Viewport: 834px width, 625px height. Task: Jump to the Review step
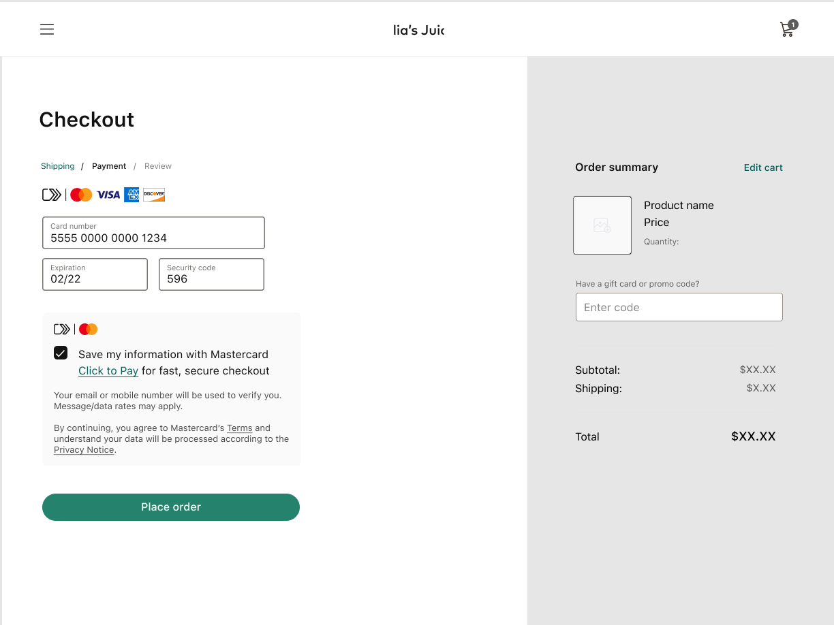(x=158, y=166)
